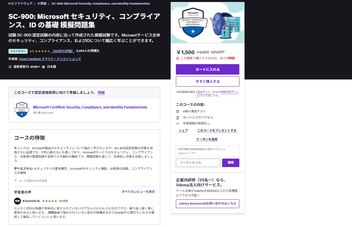Click the Udemy Businessのお問い合わせはこちら button
This screenshot has width=352, height=227.
(207, 204)
